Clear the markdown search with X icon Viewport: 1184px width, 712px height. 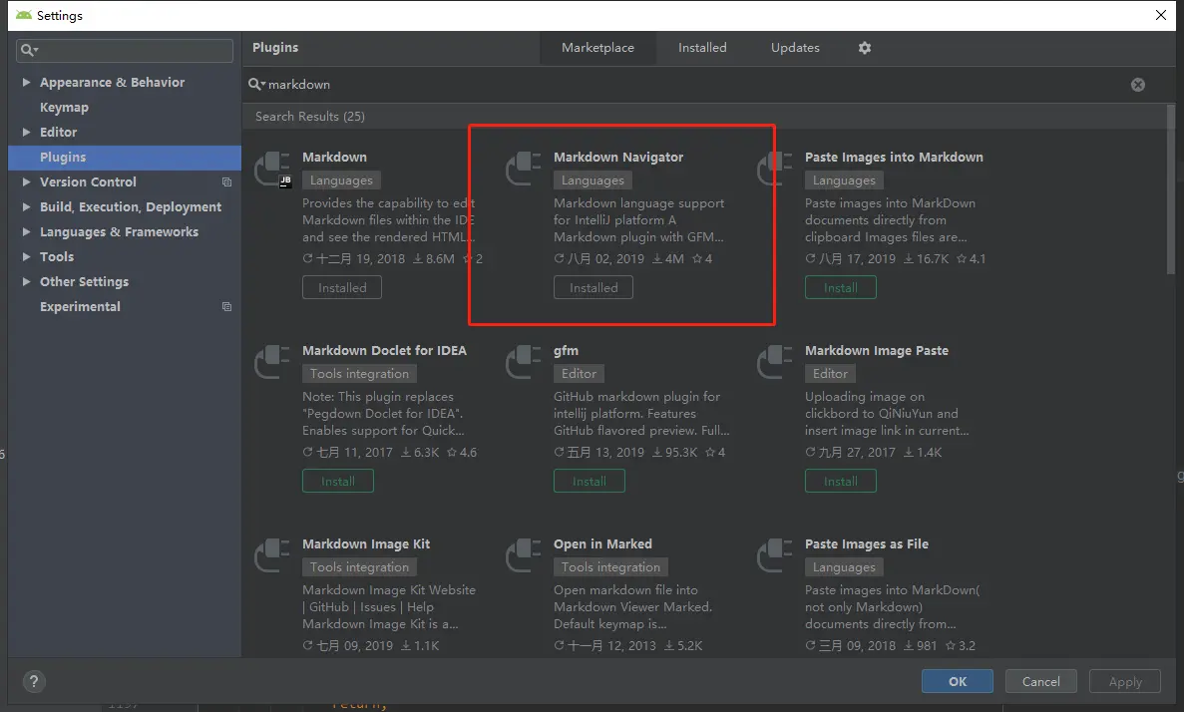coord(1137,85)
